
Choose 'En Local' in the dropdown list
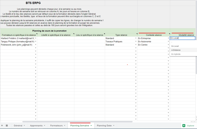click(x=183, y=46)
